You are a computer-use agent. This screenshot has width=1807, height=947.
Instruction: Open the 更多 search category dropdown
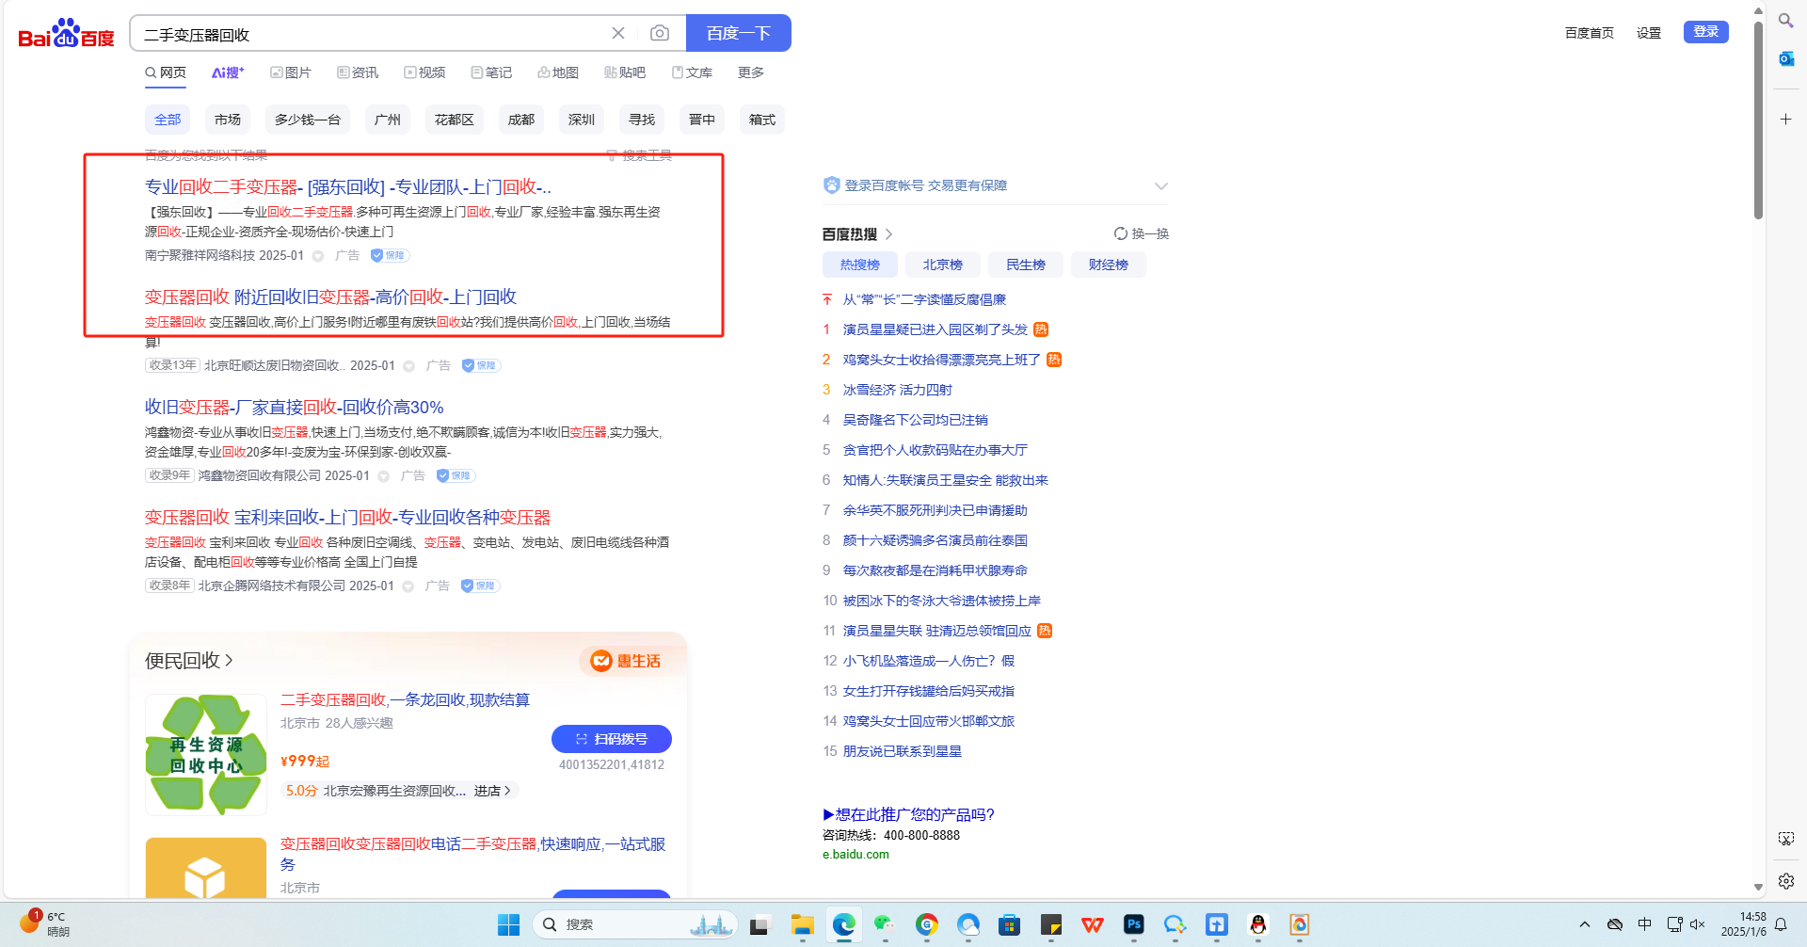point(750,72)
